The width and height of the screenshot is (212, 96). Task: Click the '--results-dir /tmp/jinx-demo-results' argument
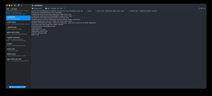(x=142, y=11)
